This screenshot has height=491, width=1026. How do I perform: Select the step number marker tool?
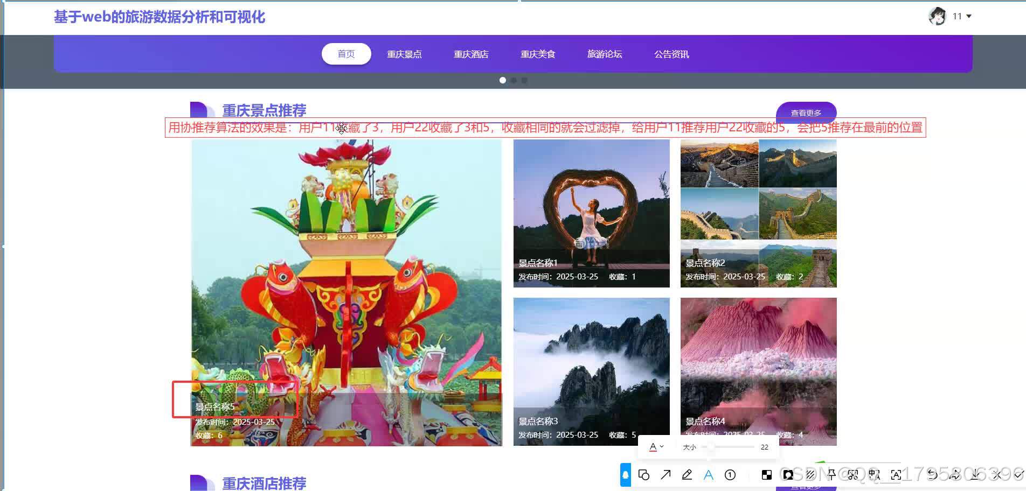coord(730,475)
